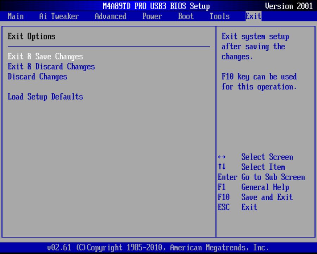This screenshot has width=317, height=254.
Task: Switch to the Main tab
Action: pyautogui.click(x=15, y=16)
